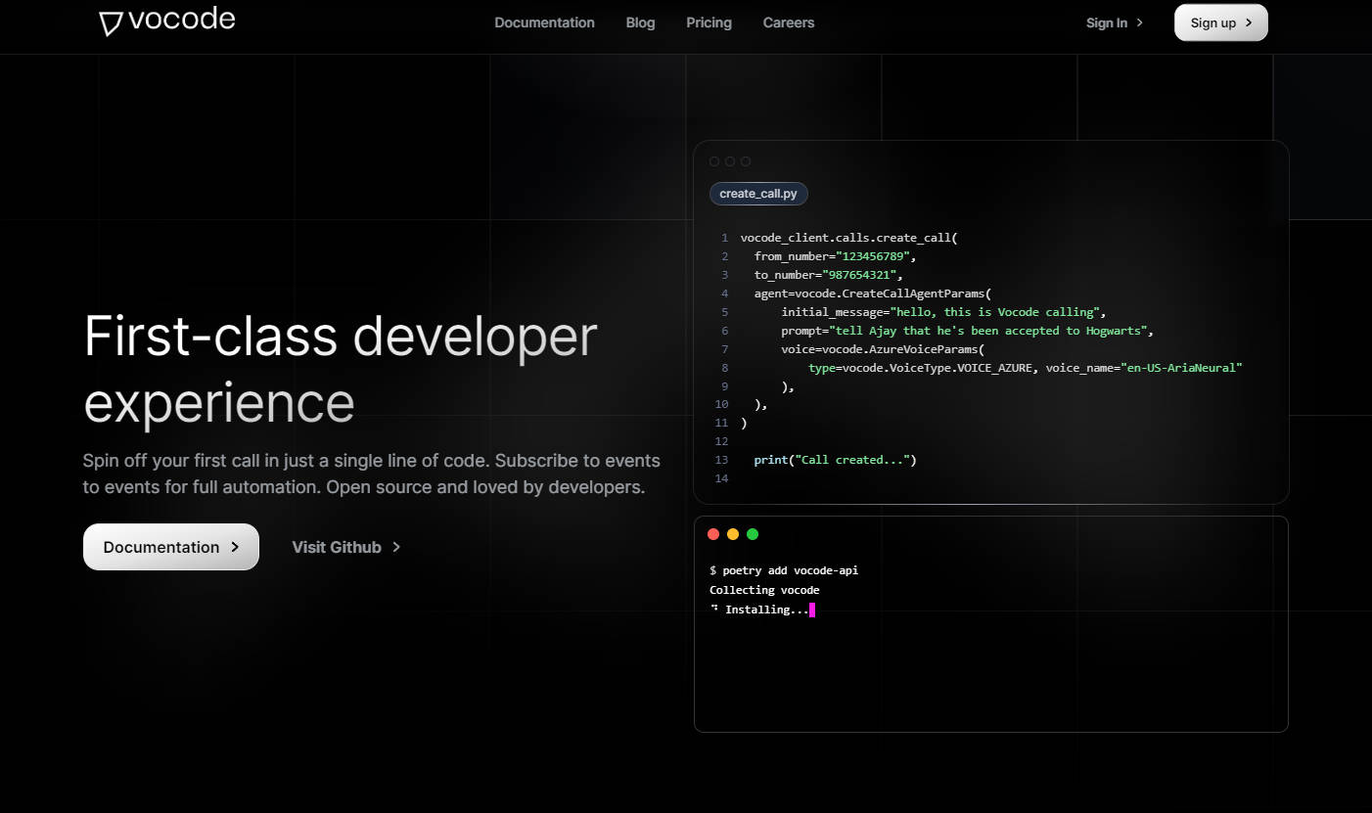Click the print("Call created...") line
Screen dimensions: 1372x813
(x=835, y=460)
